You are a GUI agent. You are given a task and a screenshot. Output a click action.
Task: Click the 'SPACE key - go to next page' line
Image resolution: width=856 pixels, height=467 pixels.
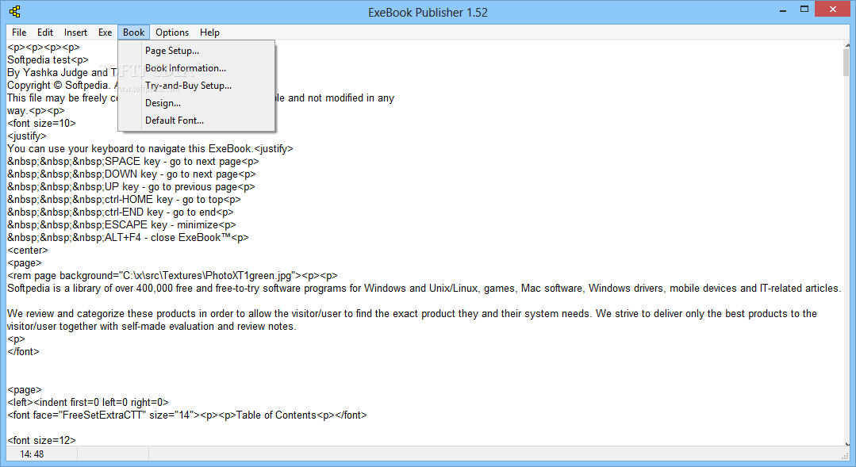pyautogui.click(x=133, y=162)
